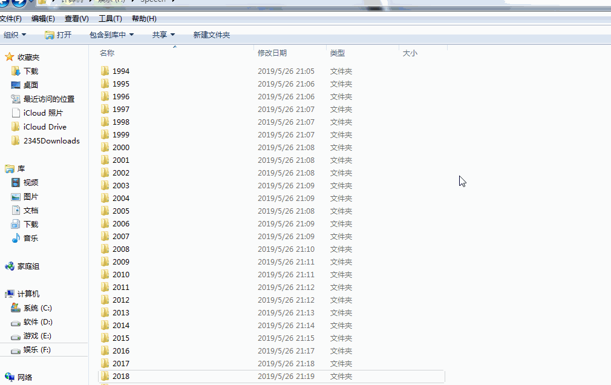The height and width of the screenshot is (385, 611).
Task: Select the 1999 folder
Action: pyautogui.click(x=121, y=134)
